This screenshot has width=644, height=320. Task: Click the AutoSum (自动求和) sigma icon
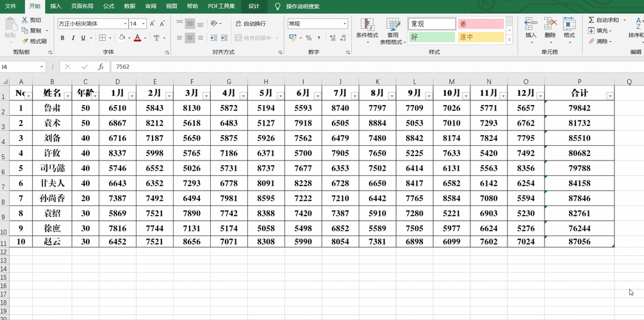tap(591, 20)
